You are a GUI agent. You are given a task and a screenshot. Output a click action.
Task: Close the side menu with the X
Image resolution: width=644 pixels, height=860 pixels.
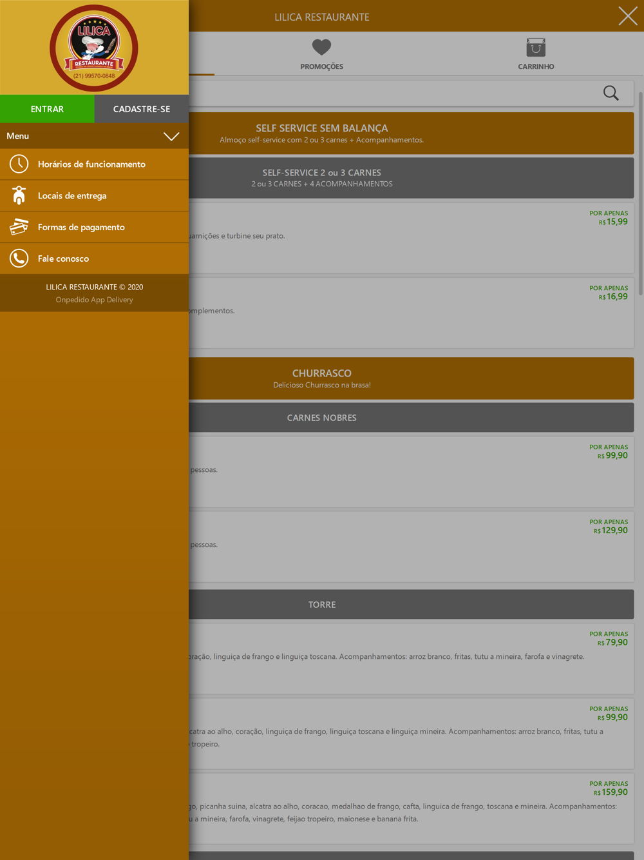point(628,16)
